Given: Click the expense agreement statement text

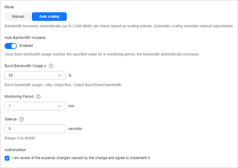Looking at the screenshot, I should point(81,158).
